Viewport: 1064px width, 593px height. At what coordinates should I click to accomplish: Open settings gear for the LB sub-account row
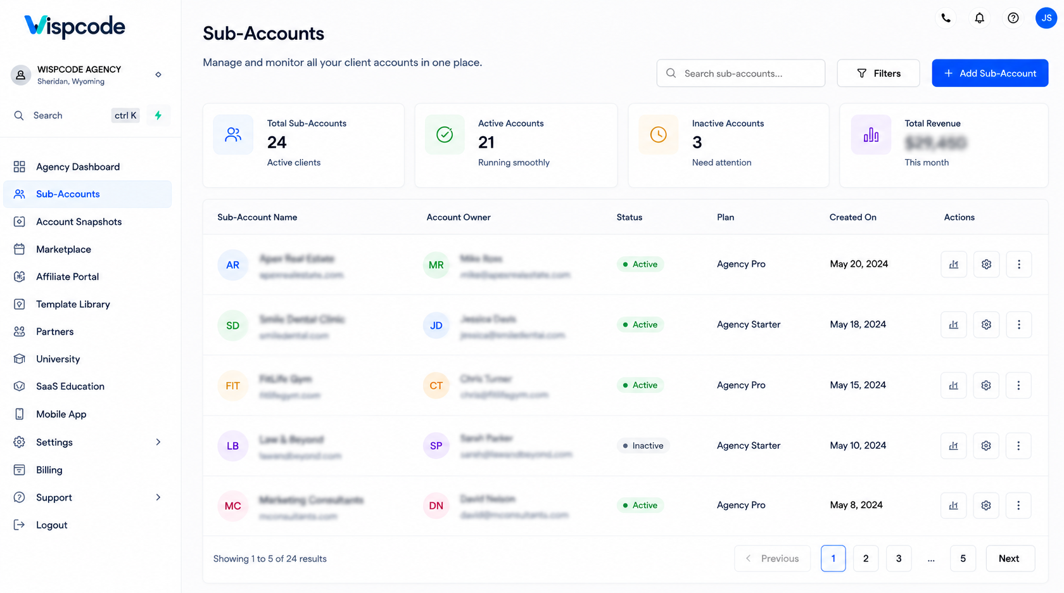(986, 445)
